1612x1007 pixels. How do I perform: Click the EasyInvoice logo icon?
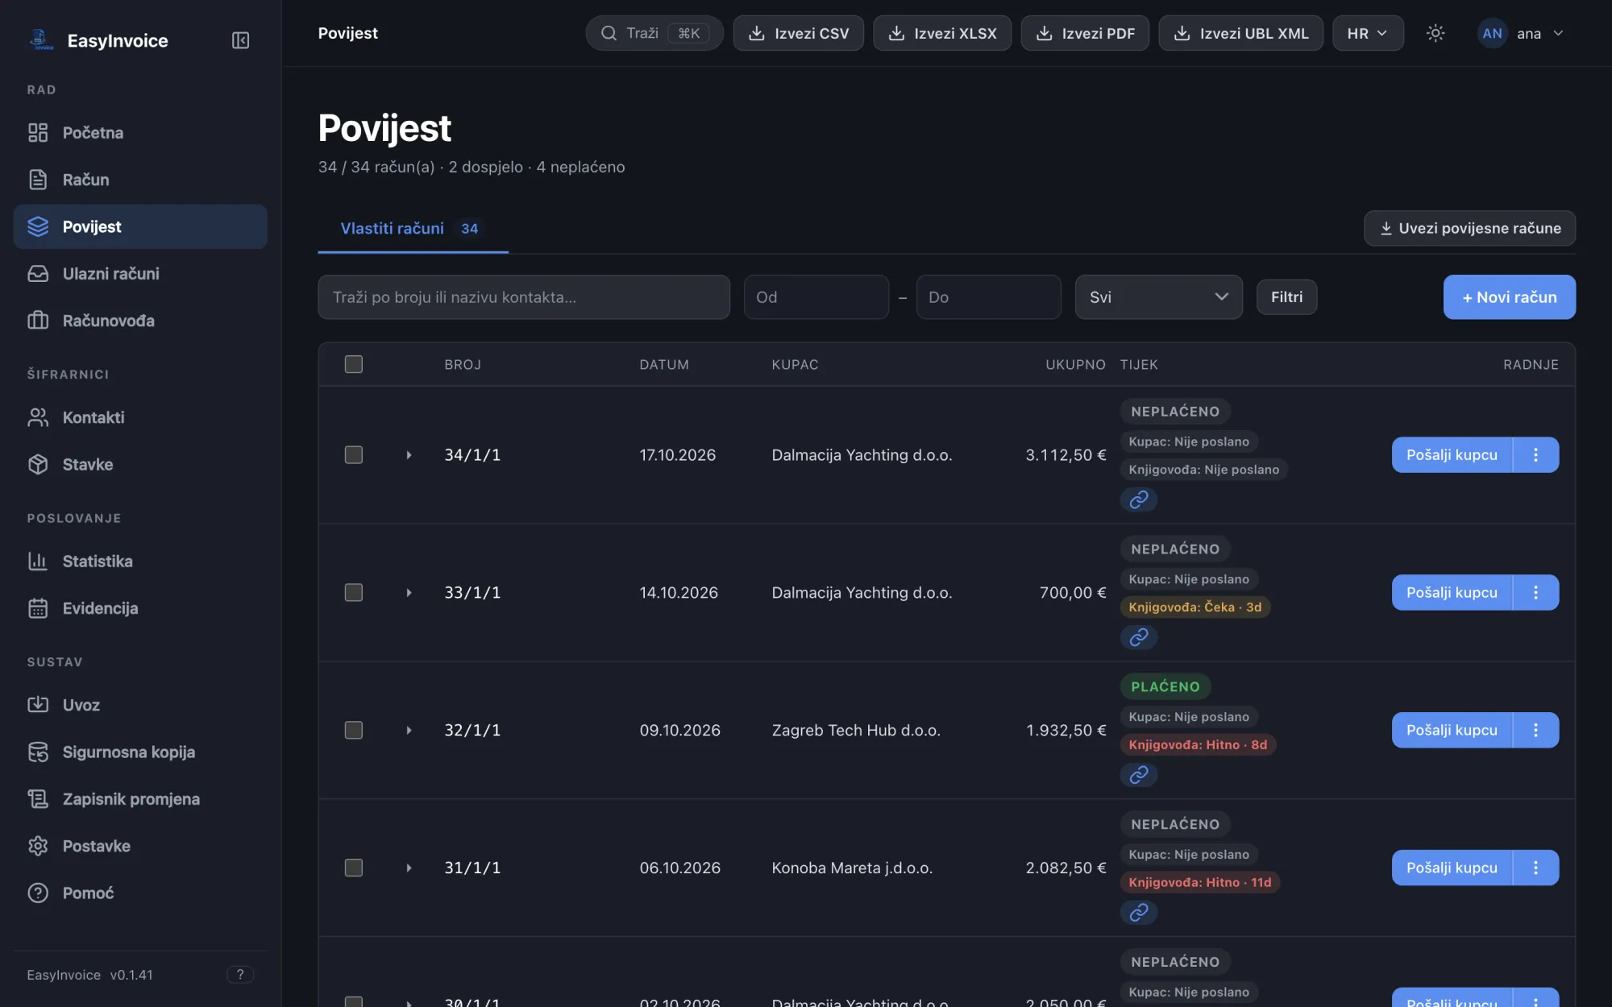(x=40, y=39)
